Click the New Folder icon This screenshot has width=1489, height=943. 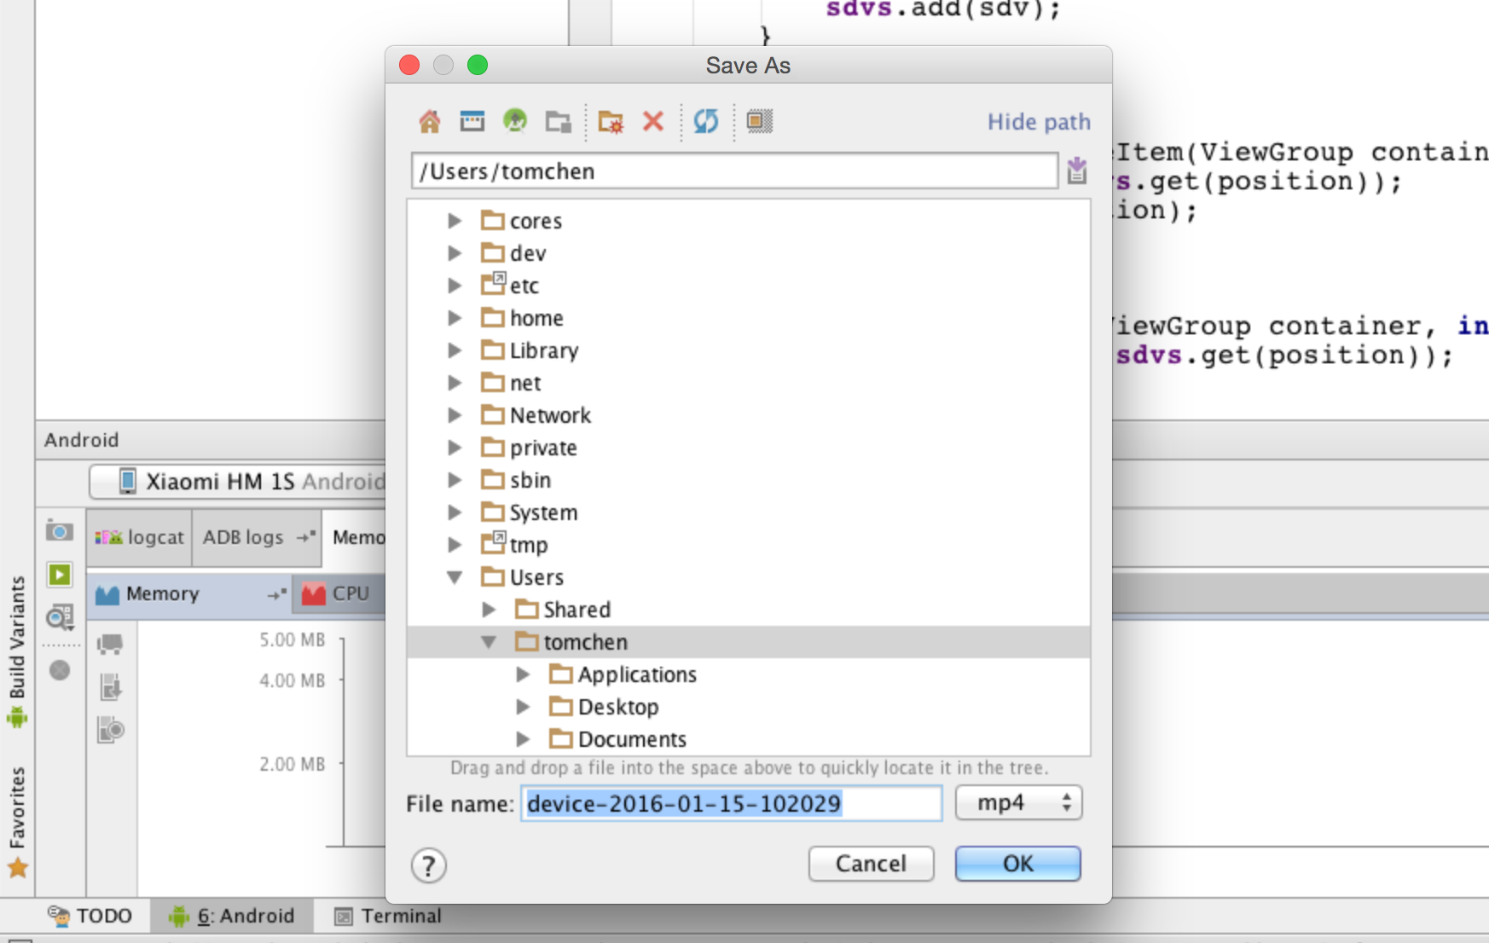point(611,122)
